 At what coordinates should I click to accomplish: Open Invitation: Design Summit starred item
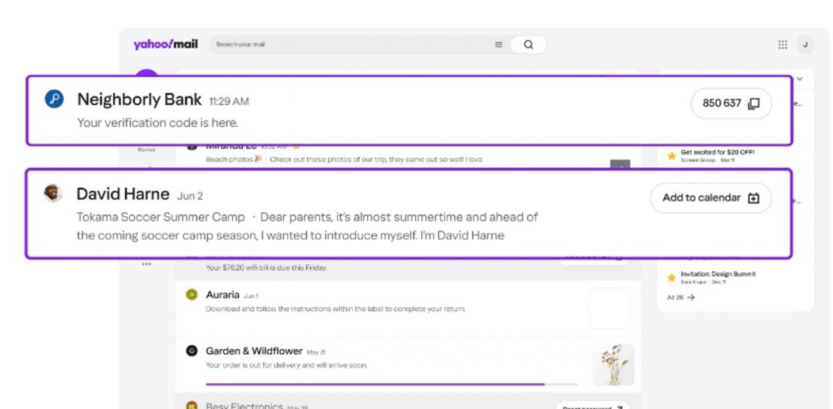[717, 274]
